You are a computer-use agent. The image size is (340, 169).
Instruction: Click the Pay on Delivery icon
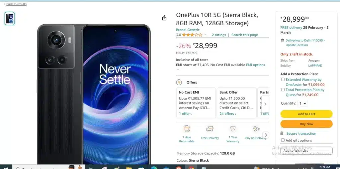pyautogui.click(x=256, y=129)
